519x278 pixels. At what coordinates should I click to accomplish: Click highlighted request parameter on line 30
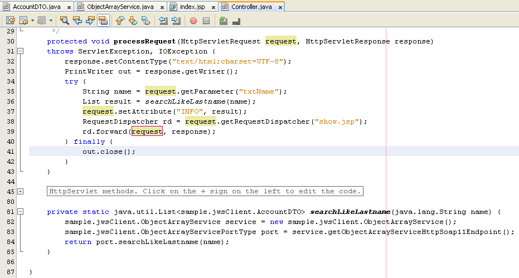(281, 41)
